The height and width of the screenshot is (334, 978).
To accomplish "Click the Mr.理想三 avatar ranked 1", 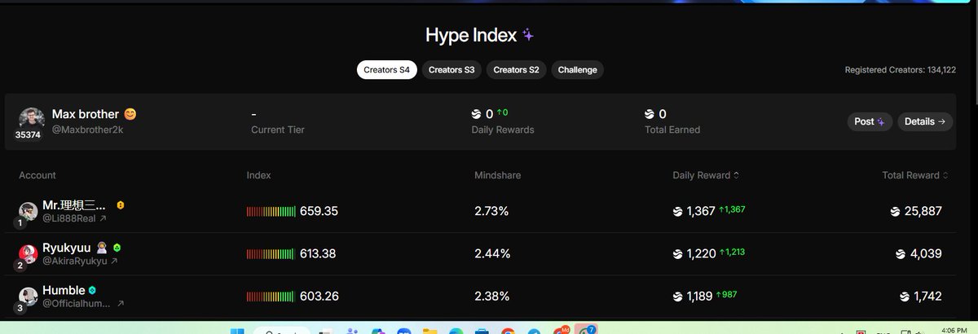I will pos(29,211).
